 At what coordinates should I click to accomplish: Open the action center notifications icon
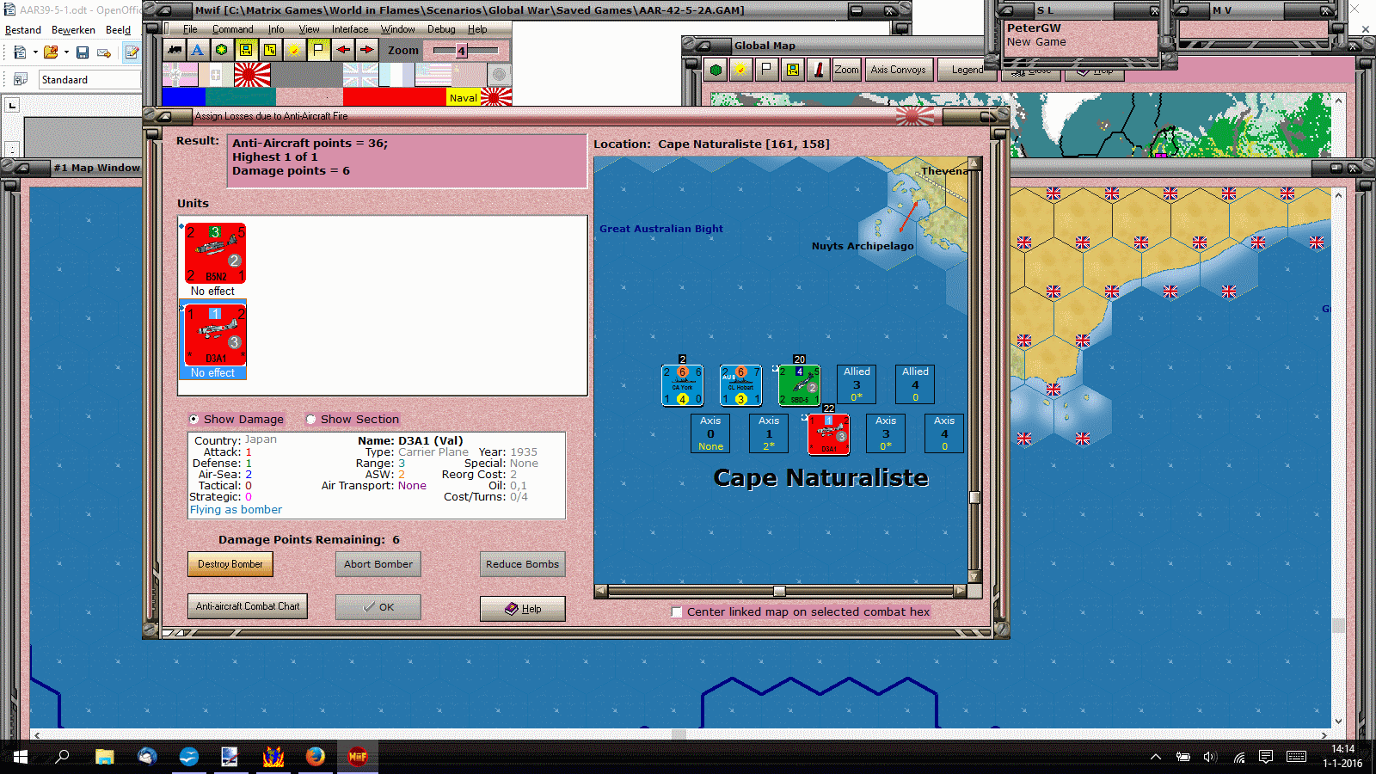coord(1266,757)
